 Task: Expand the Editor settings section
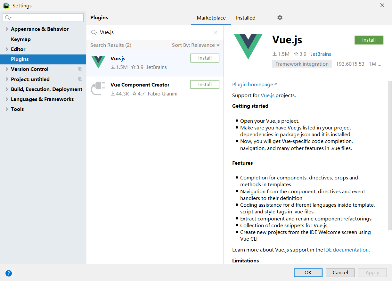(7, 49)
